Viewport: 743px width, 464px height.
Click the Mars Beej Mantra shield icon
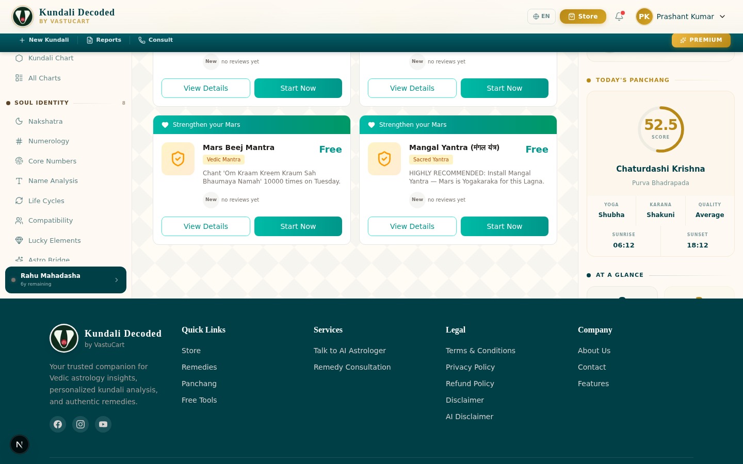(x=178, y=159)
